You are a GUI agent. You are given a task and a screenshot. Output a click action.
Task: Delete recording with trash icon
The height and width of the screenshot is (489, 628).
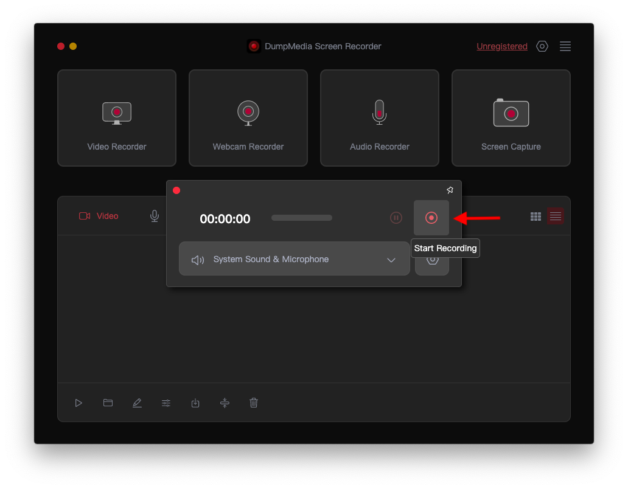click(x=254, y=403)
